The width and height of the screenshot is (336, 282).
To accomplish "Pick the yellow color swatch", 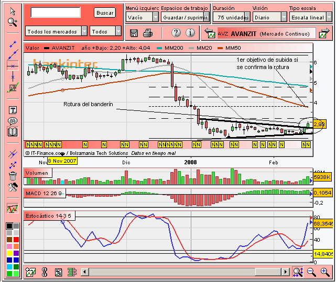I will (9, 253).
